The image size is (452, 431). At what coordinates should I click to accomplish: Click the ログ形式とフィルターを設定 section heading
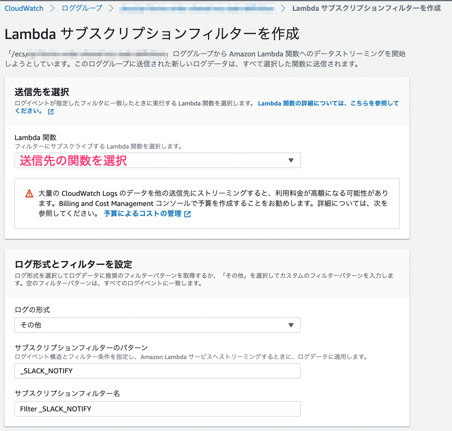click(x=73, y=264)
